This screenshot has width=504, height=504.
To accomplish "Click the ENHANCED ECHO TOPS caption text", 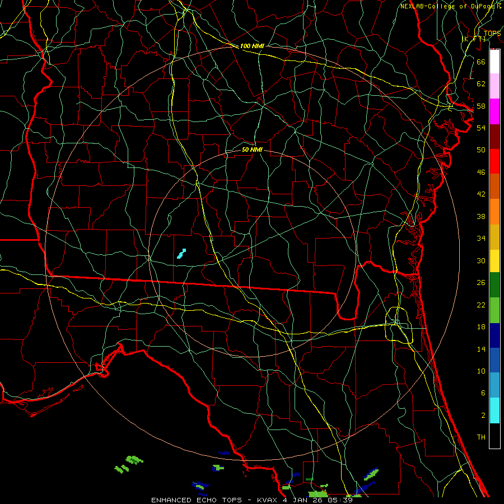I will tap(197, 500).
